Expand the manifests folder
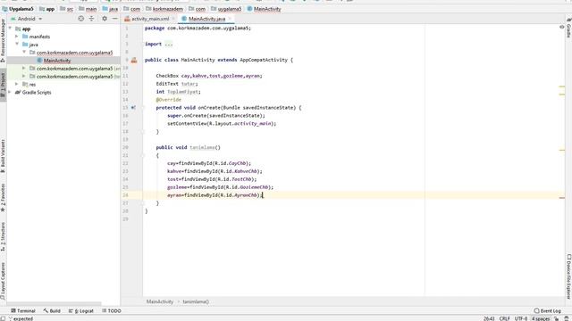572x321 pixels. pyautogui.click(x=17, y=37)
